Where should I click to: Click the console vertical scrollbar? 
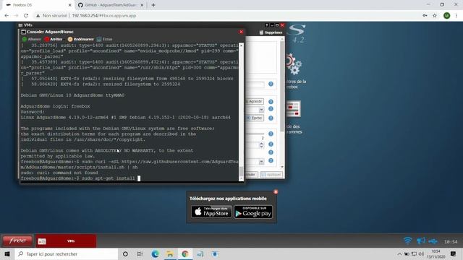coord(241,112)
